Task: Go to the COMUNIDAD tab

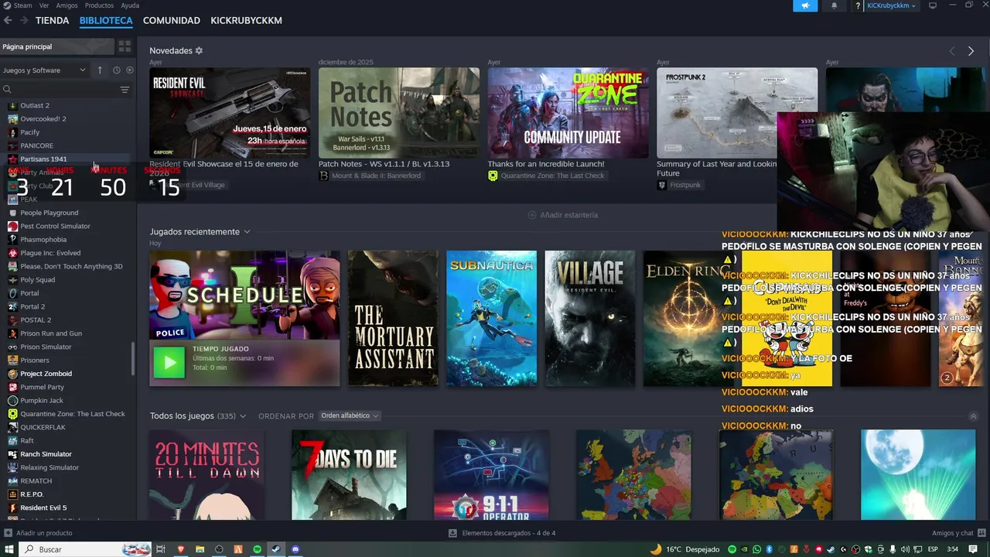Action: [x=172, y=20]
